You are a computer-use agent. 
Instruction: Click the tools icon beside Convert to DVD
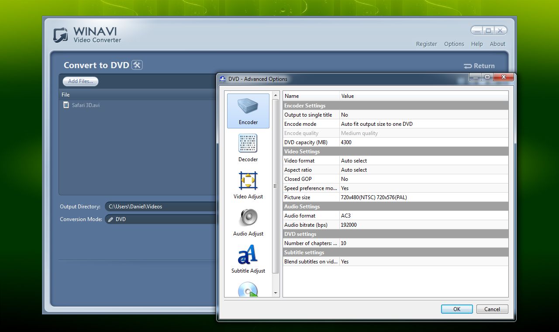pyautogui.click(x=137, y=65)
